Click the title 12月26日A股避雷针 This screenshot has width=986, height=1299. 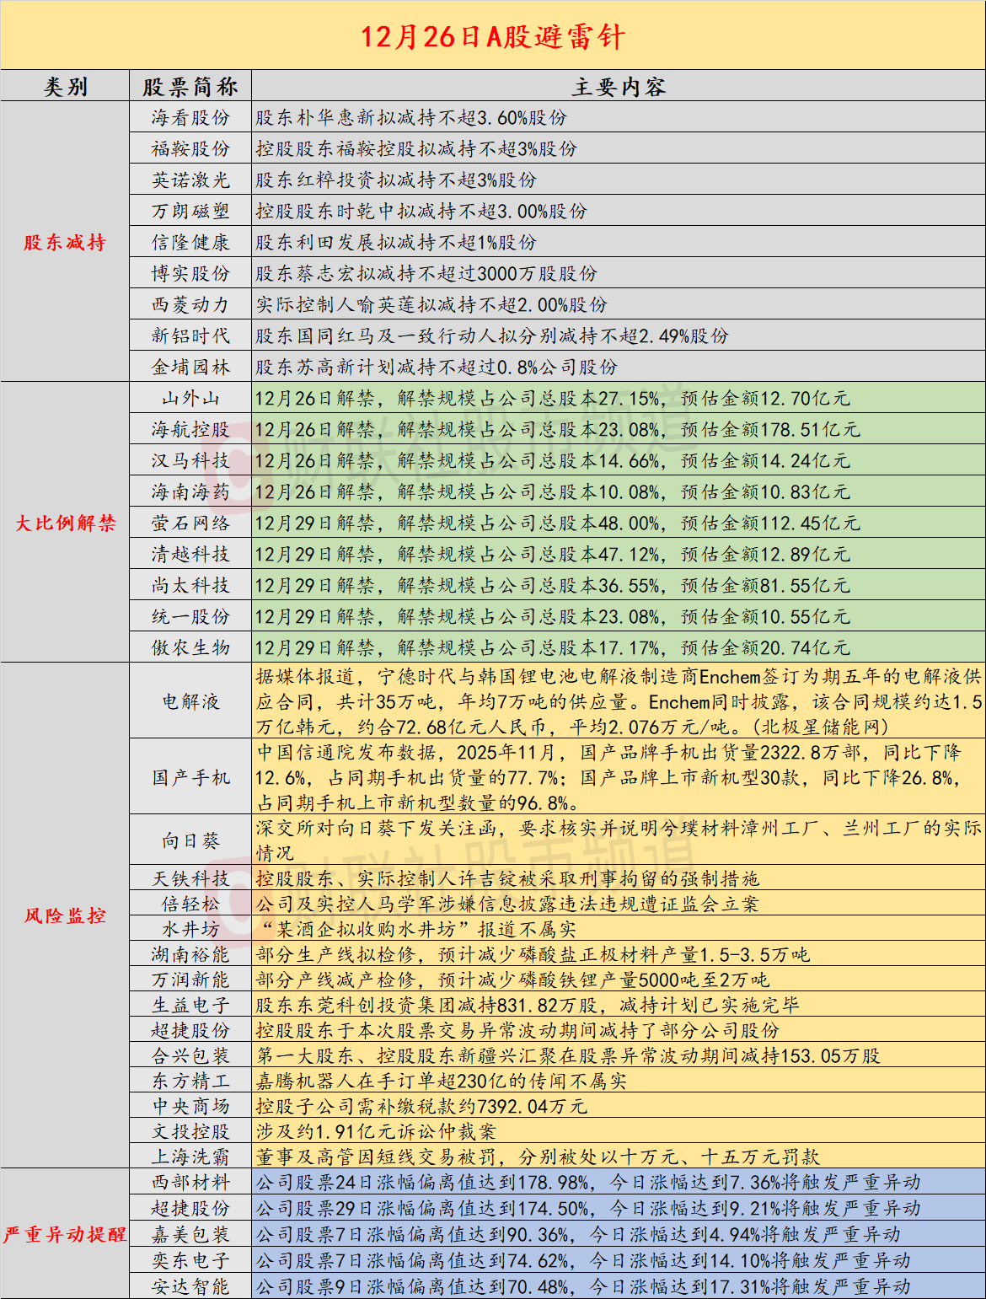pyautogui.click(x=493, y=36)
